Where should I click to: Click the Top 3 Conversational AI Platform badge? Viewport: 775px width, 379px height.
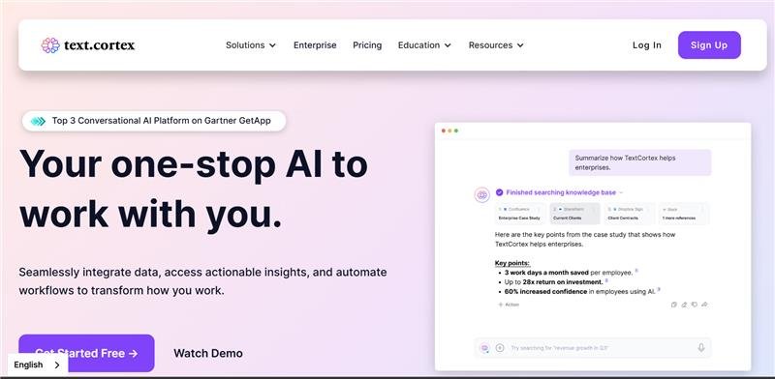coord(154,121)
